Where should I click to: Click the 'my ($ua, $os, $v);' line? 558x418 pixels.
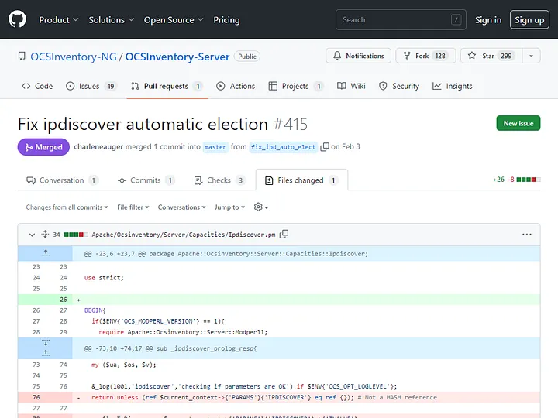pos(123,365)
